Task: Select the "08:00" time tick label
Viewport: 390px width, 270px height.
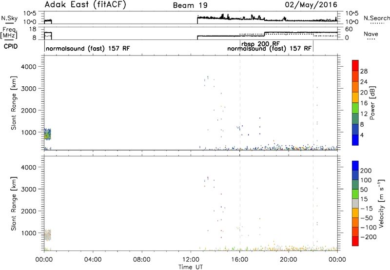Action: tap(142, 260)
